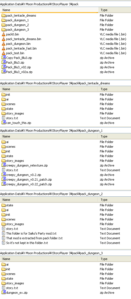
Task: Select the Pack_Blu3.zip file name
Action: pos(15,63)
